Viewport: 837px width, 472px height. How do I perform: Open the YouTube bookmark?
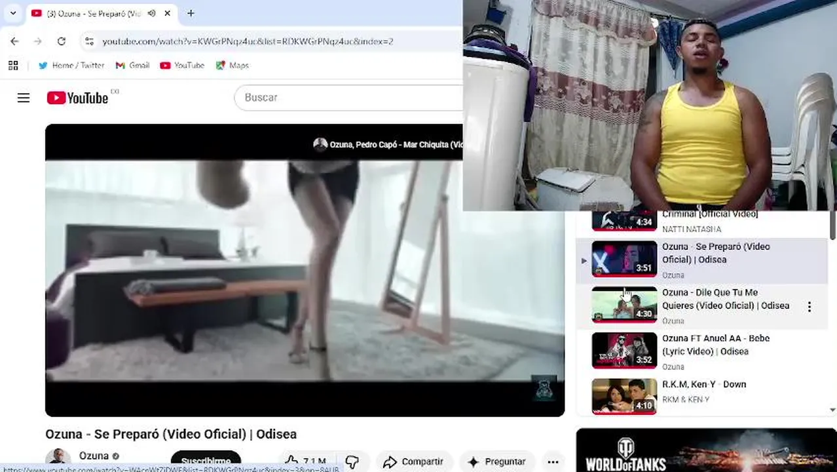coord(182,66)
